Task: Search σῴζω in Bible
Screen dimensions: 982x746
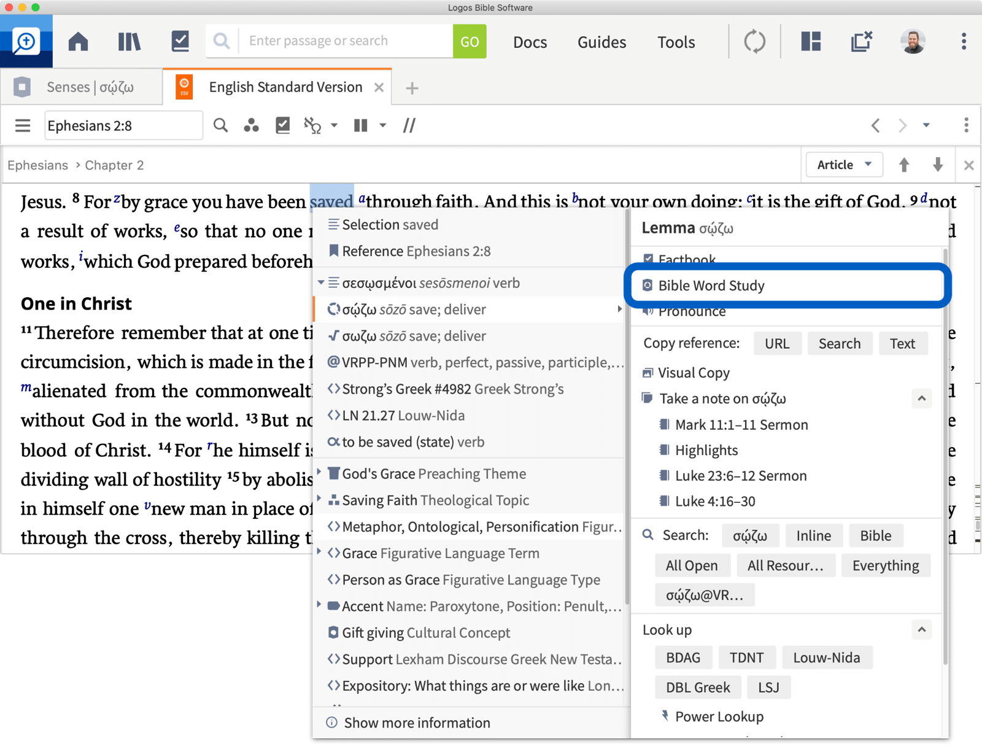Action: tap(875, 535)
